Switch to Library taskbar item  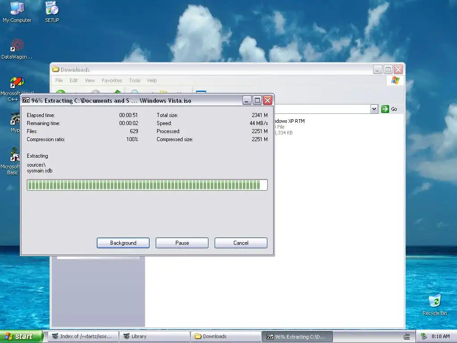tap(154, 336)
